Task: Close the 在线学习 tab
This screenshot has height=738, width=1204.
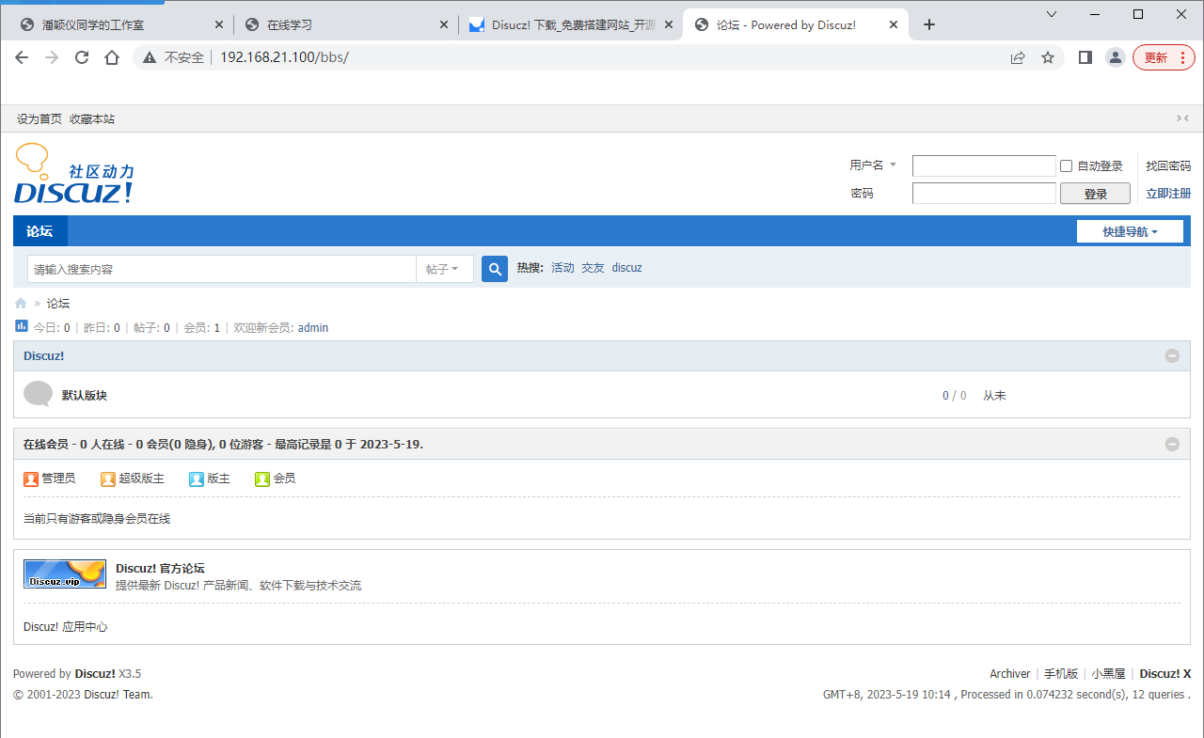Action: (x=445, y=25)
